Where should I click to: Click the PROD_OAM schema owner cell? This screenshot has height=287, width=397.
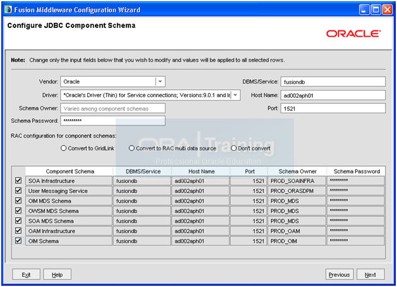(296, 231)
